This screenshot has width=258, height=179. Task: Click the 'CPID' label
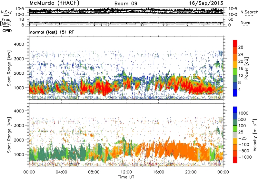tap(7, 31)
